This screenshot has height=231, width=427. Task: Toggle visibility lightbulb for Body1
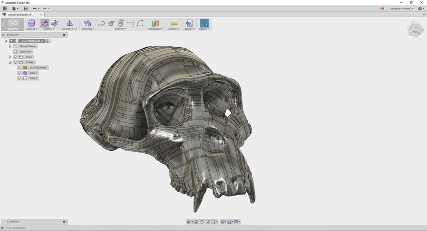[19, 73]
